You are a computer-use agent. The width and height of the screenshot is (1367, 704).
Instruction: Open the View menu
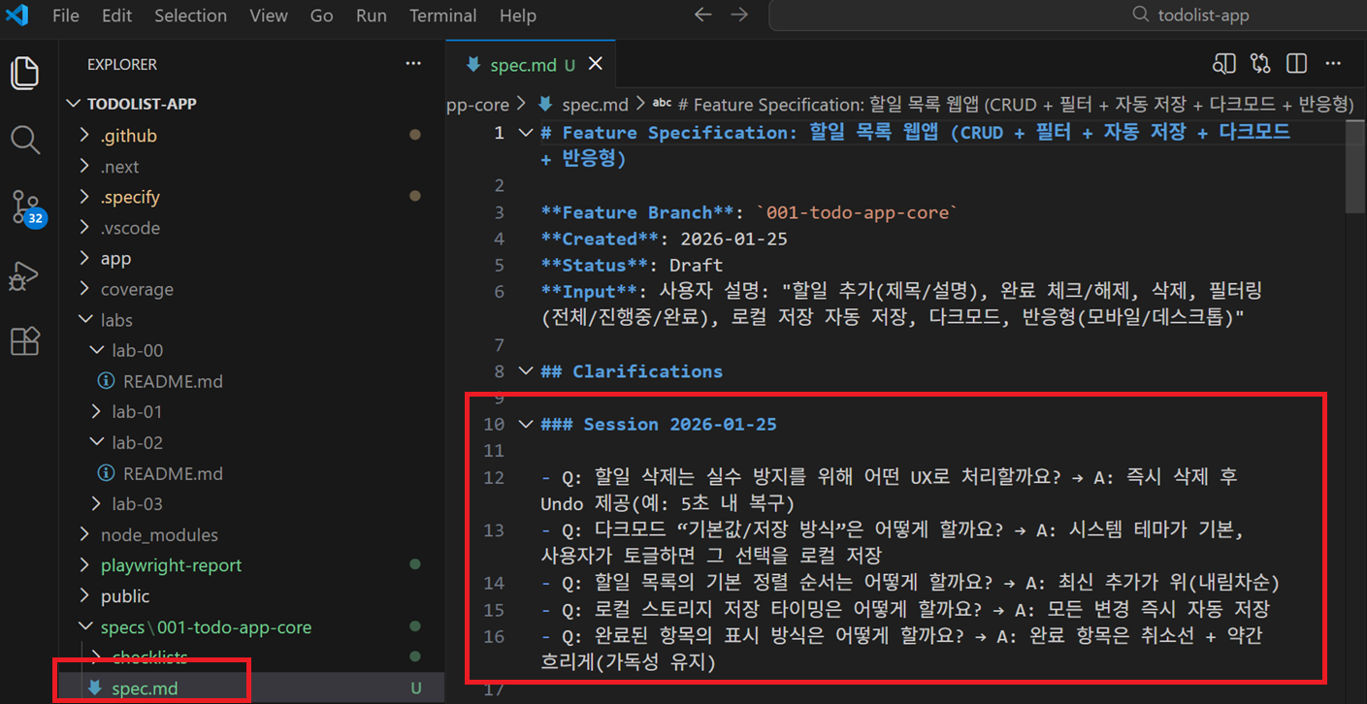pos(269,16)
